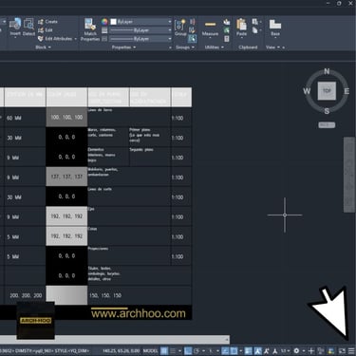Click the Clean Screen icon in status bar
356x356 pixels.
coord(342,350)
